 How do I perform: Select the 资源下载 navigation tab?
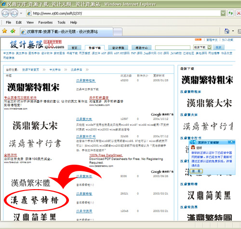coord(95,48)
